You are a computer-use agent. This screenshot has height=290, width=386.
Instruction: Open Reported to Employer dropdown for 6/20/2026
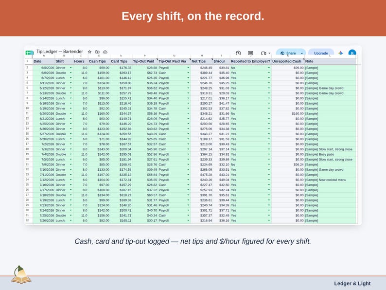click(x=269, y=113)
